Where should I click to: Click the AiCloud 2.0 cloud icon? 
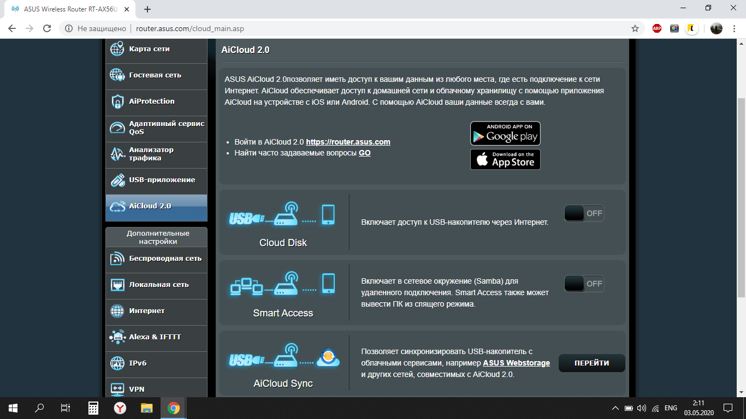coord(117,206)
